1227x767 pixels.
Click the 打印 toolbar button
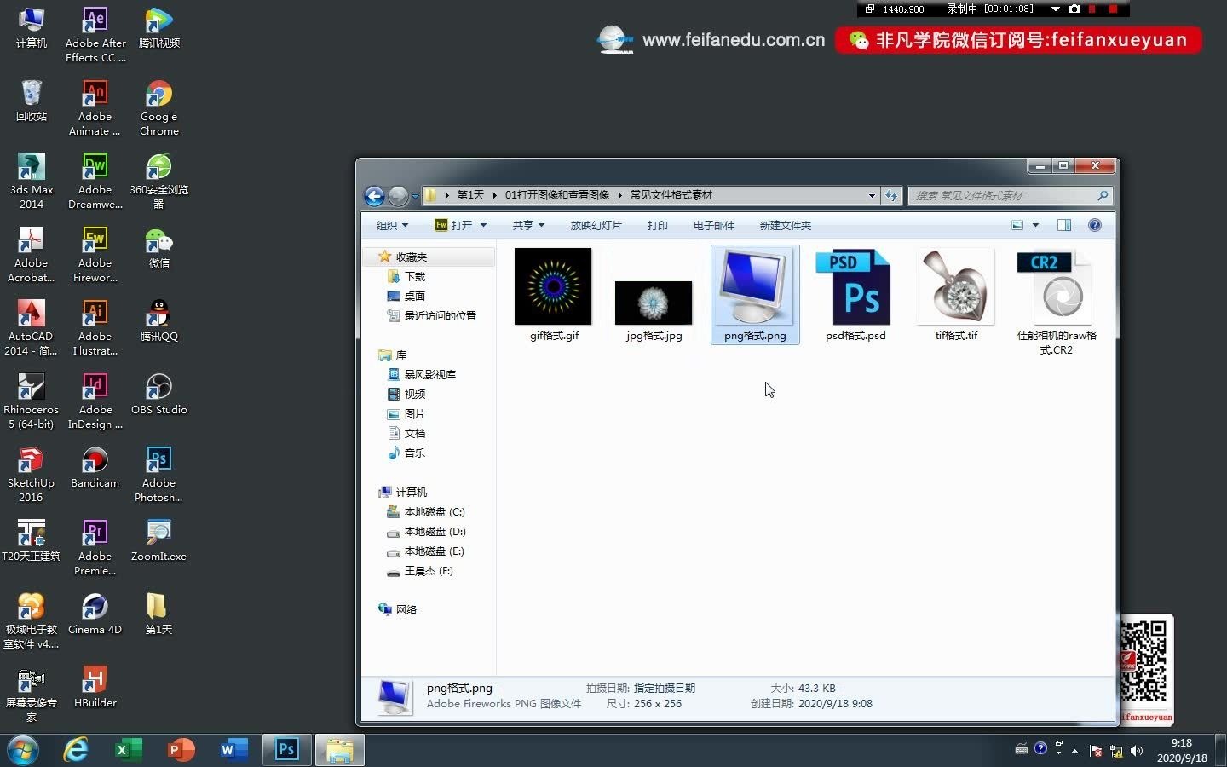coord(657,225)
